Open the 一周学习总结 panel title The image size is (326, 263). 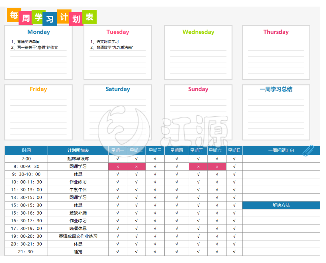276,89
